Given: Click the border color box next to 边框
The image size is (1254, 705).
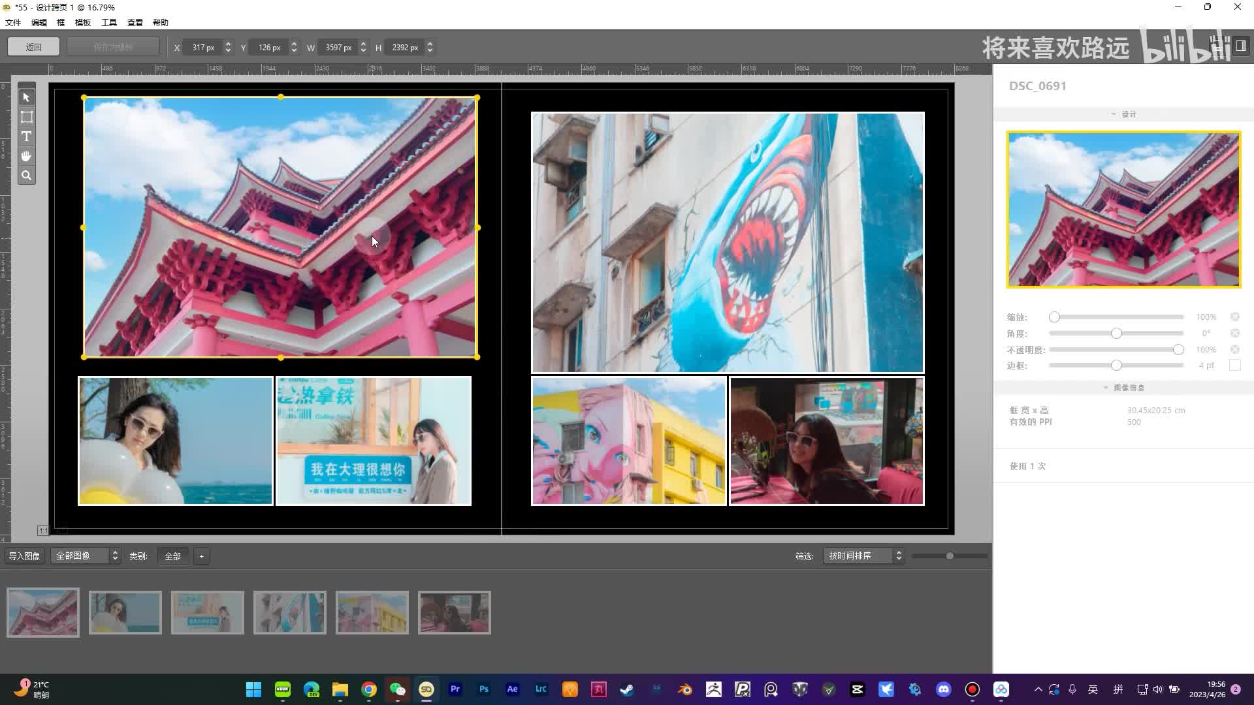Looking at the screenshot, I should [x=1234, y=366].
